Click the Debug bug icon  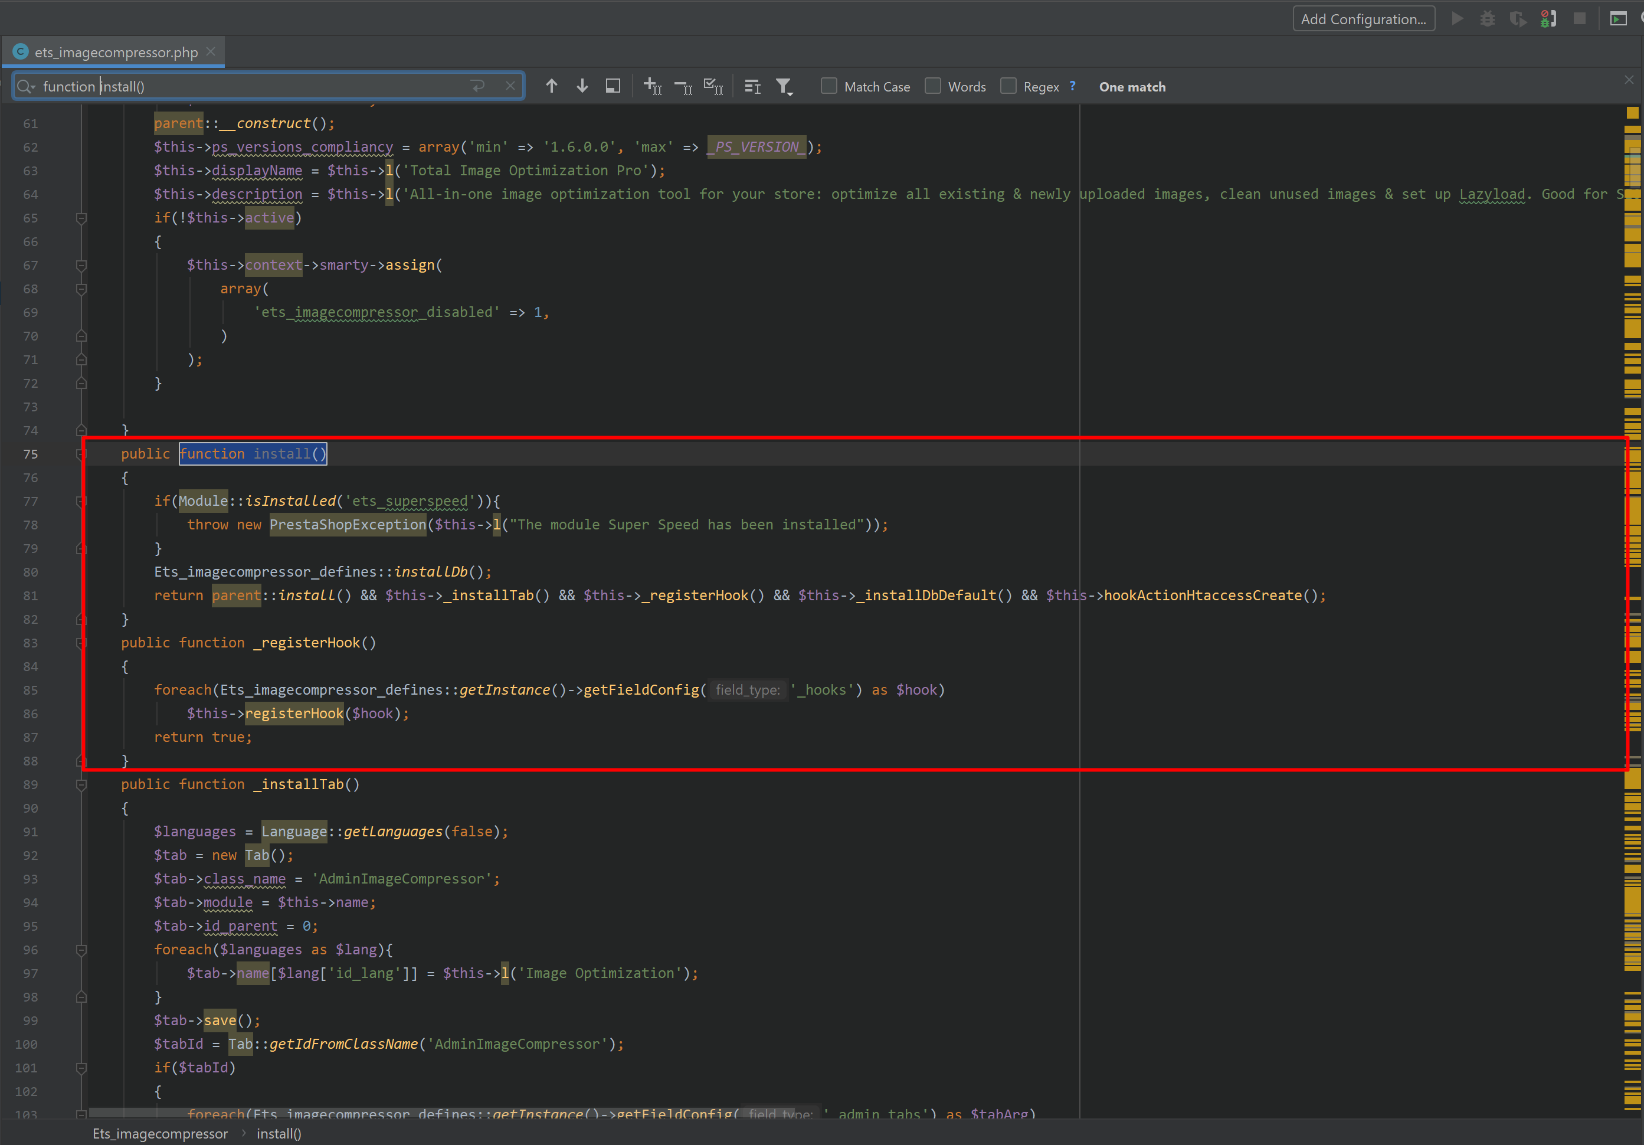point(1487,19)
